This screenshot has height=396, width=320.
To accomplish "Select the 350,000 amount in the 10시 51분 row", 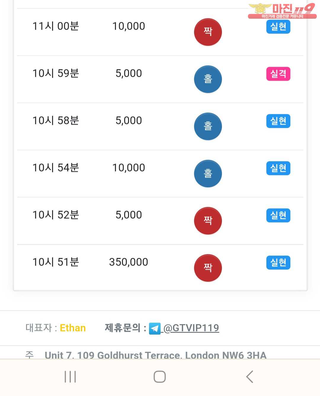I will click(129, 262).
